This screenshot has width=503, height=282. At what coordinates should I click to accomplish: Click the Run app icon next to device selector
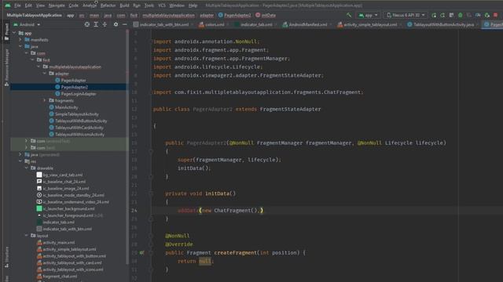tap(434, 15)
